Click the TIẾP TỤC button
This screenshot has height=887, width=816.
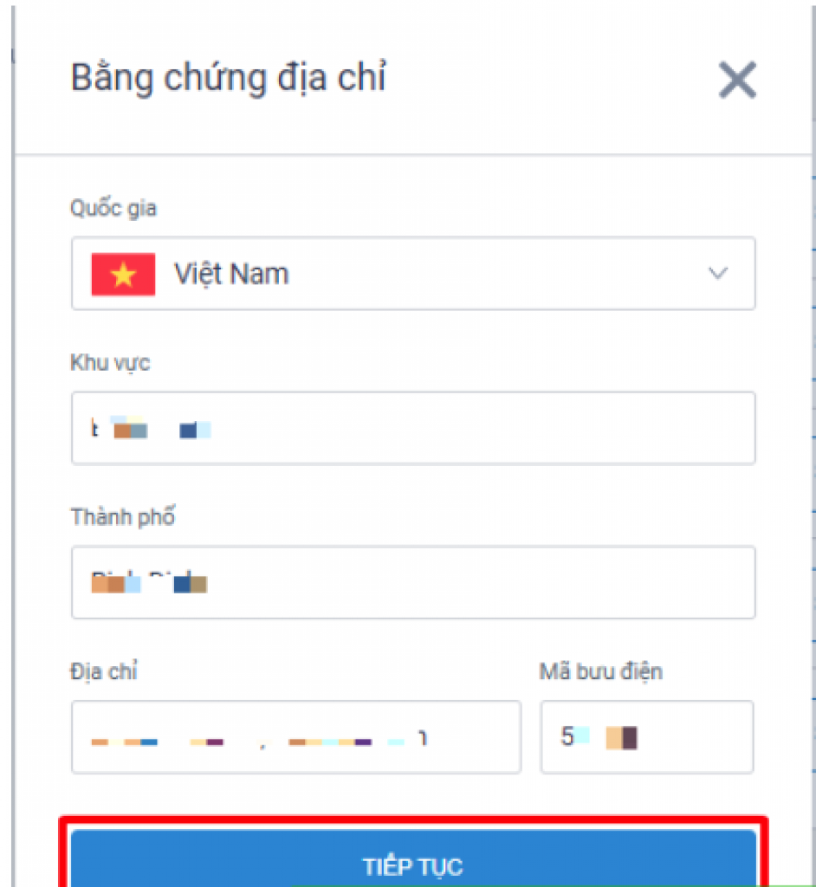[413, 858]
